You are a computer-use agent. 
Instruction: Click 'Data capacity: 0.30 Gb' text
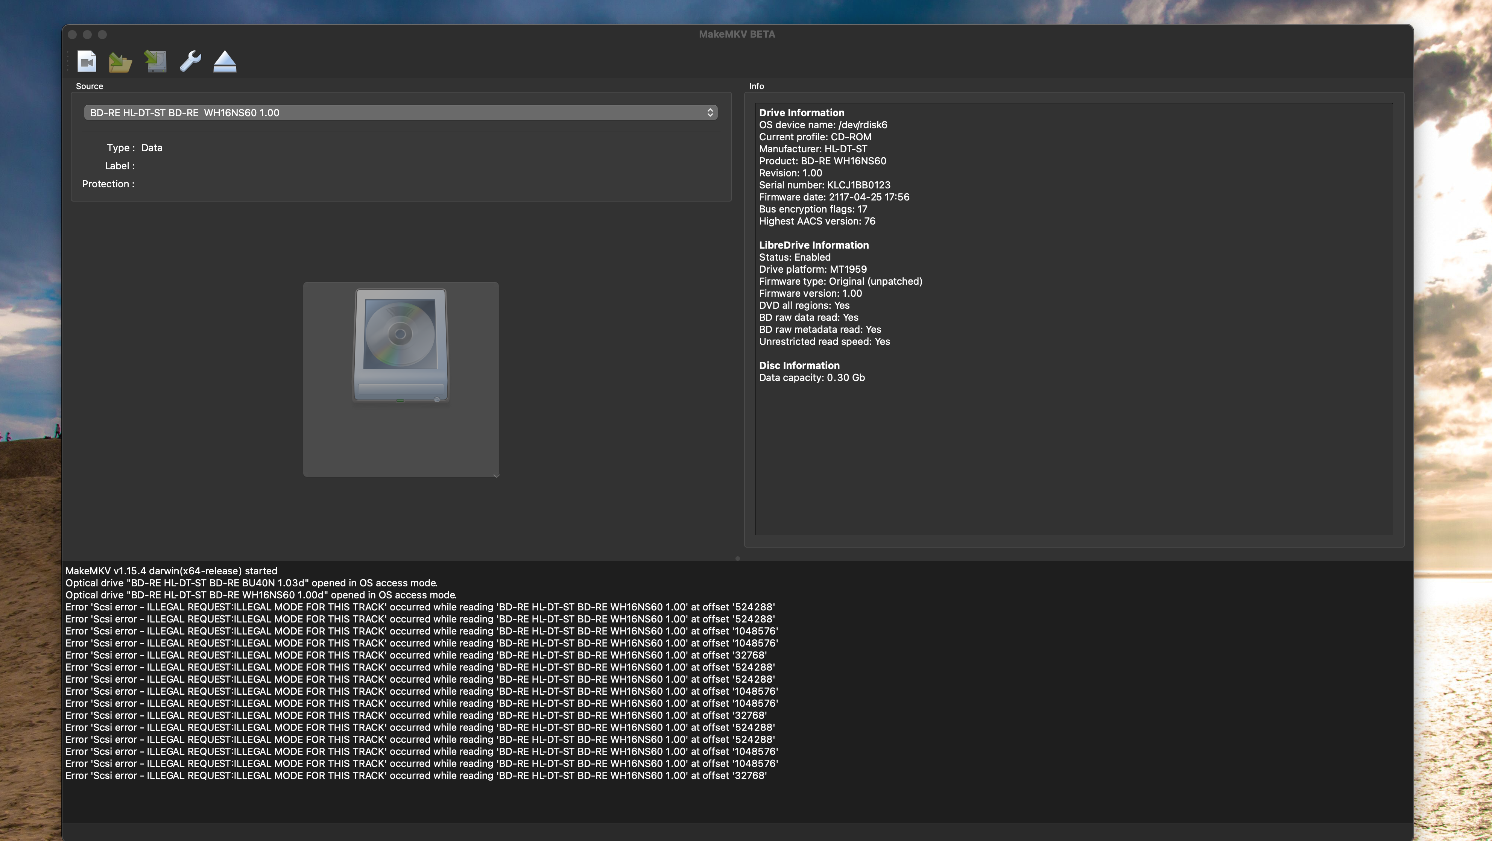(812, 378)
